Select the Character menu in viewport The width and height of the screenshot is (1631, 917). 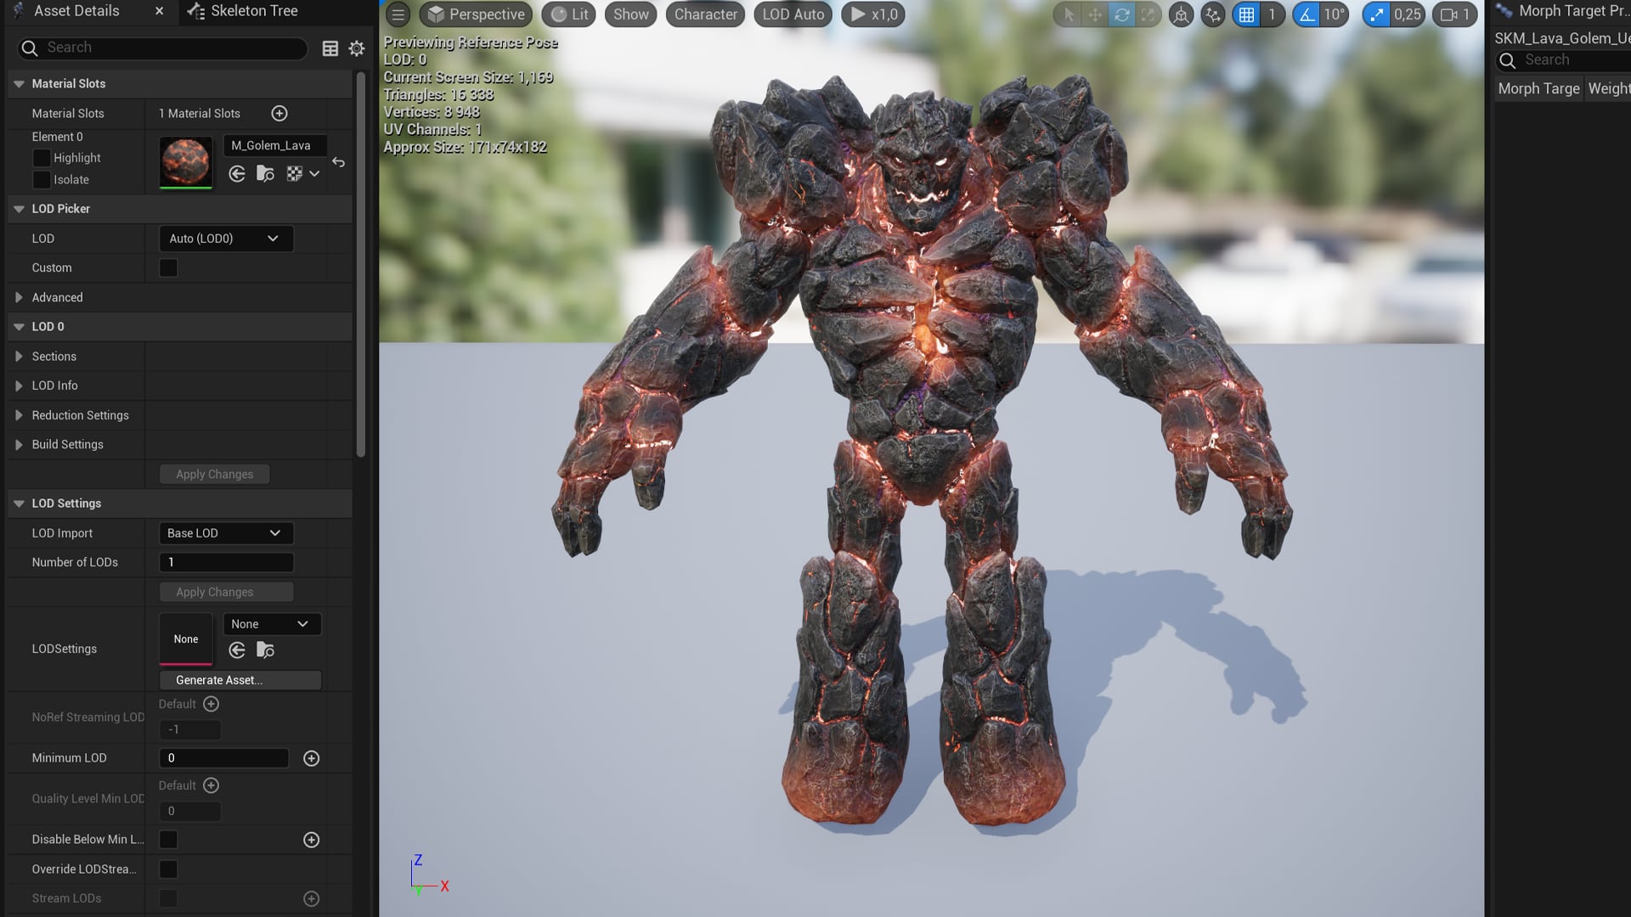(704, 14)
